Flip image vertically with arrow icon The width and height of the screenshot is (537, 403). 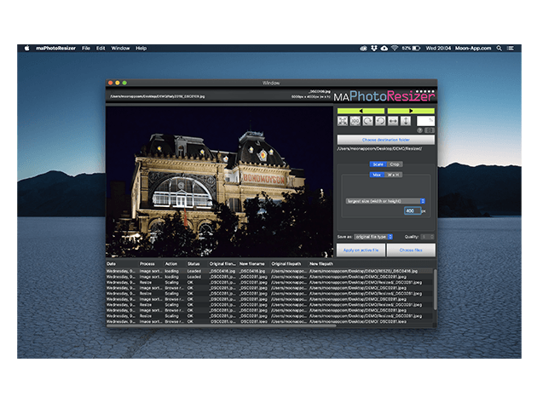point(406,122)
